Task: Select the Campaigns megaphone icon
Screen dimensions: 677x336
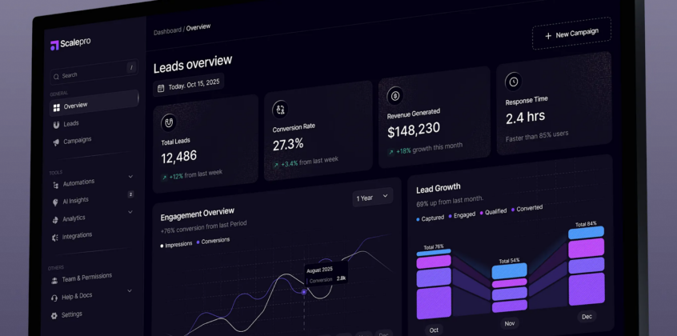Action: 56,142
